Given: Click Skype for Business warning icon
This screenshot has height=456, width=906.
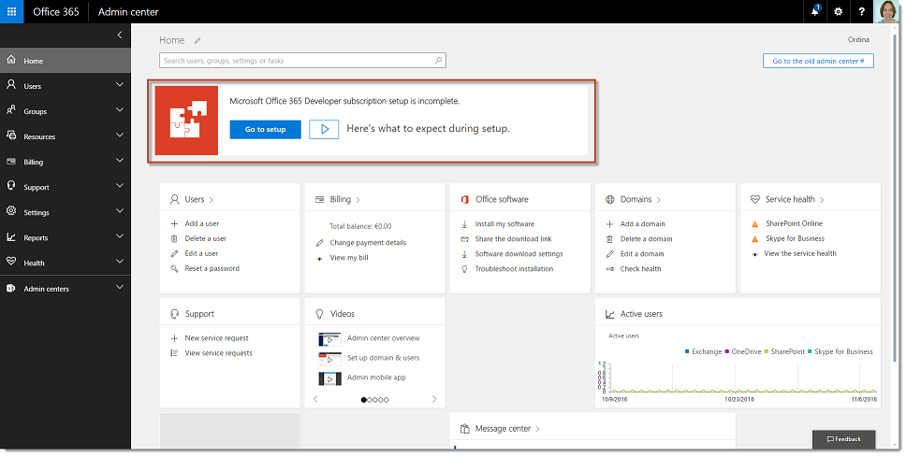Looking at the screenshot, I should [x=754, y=239].
